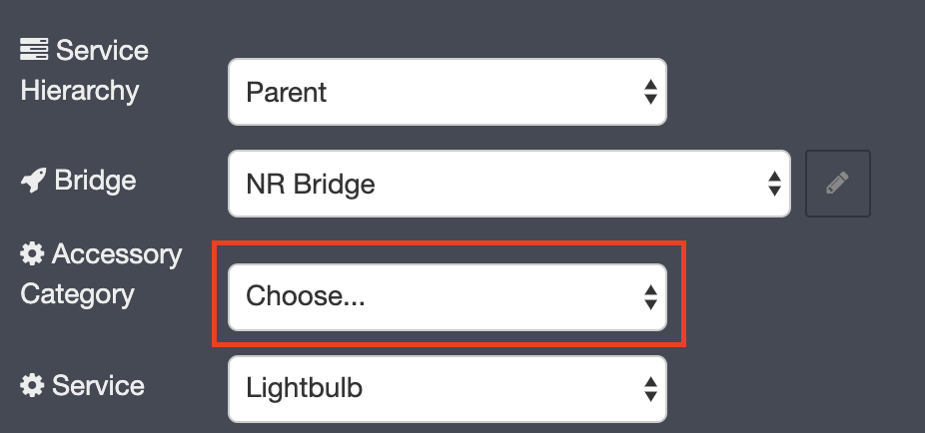Open the Bridge dropdown showing NR Bridge
The height and width of the screenshot is (433, 925).
tap(509, 184)
